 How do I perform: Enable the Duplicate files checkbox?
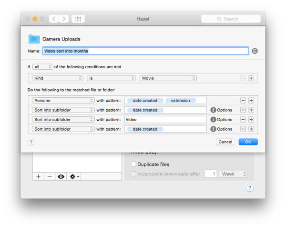click(x=133, y=164)
